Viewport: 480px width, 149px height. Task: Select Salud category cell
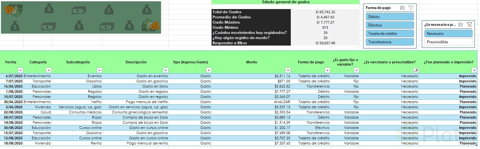pyautogui.click(x=38, y=112)
